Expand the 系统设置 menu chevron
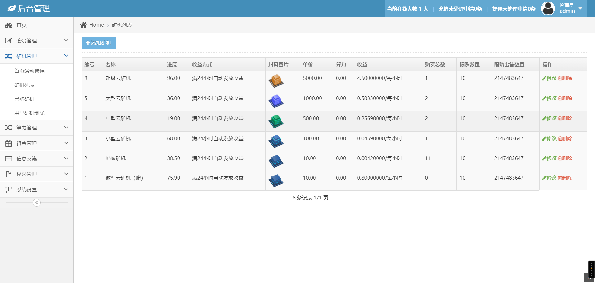Viewport: 595px width, 283px height. (66, 189)
